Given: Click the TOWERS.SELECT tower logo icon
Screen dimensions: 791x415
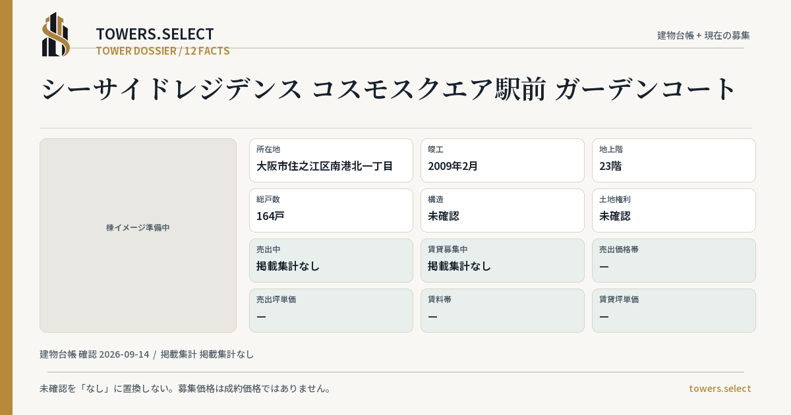Looking at the screenshot, I should click(x=56, y=34).
